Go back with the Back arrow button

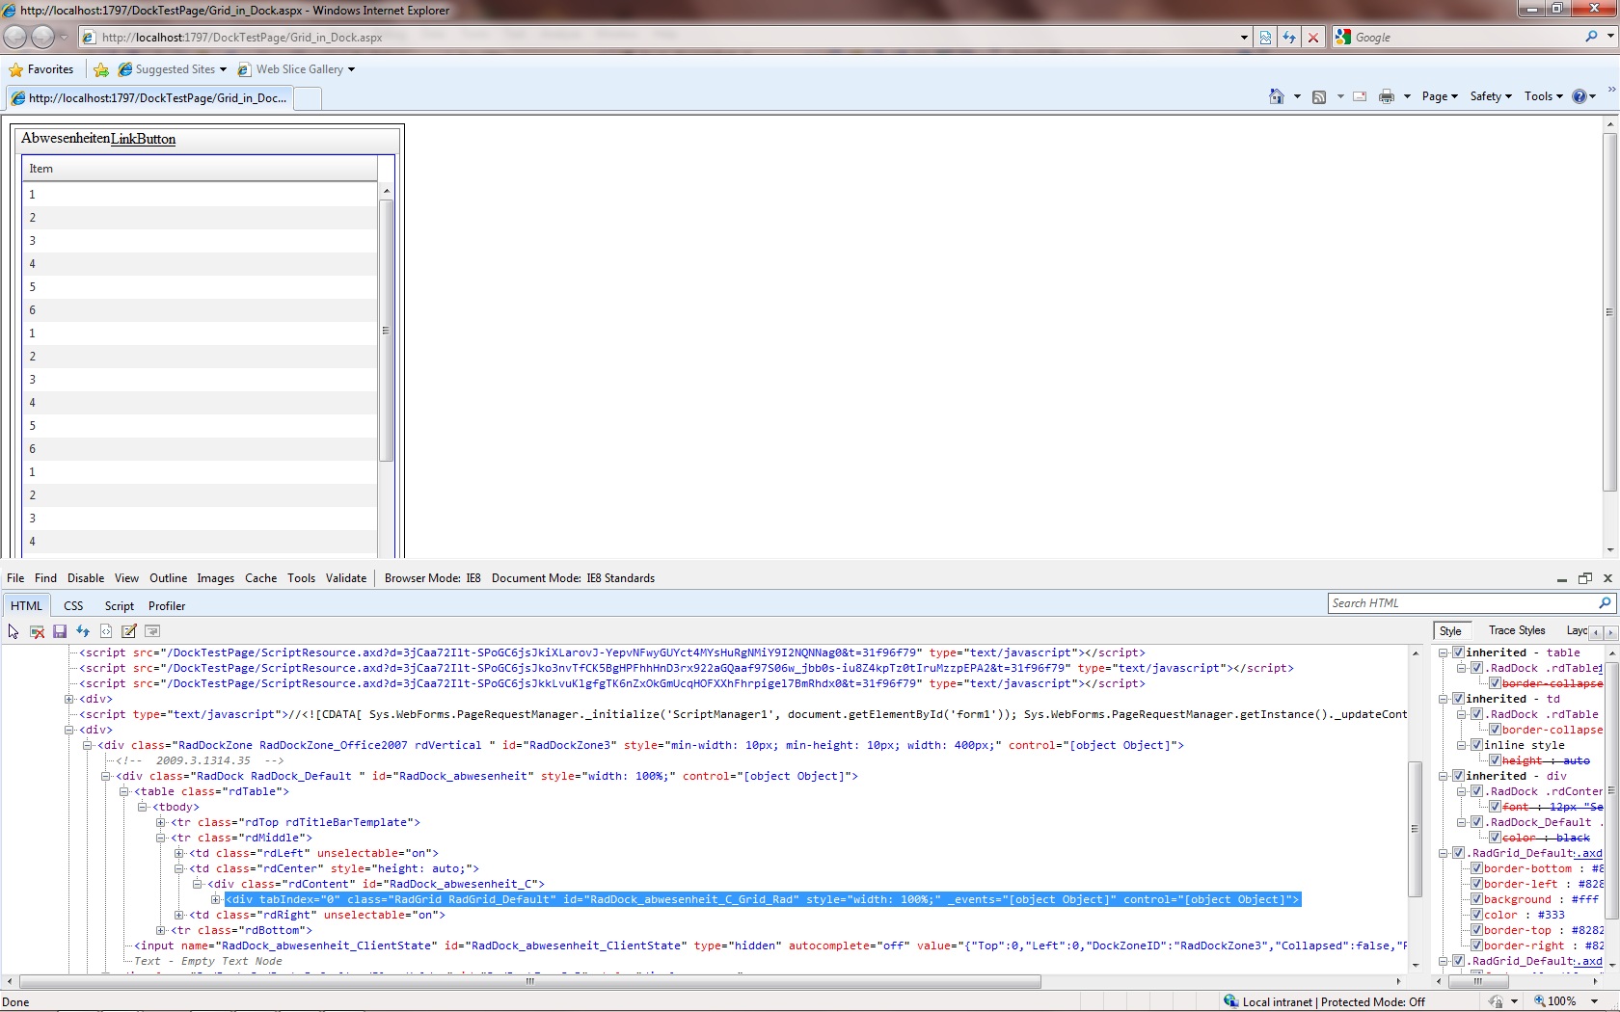pyautogui.click(x=15, y=38)
